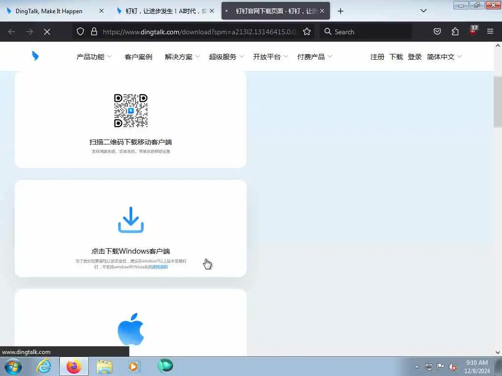This screenshot has height=376, width=502.
Task: Open the 简体中文 language dropdown
Action: [444, 57]
